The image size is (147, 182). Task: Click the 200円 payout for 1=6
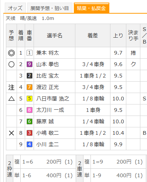click(x=54, y=162)
